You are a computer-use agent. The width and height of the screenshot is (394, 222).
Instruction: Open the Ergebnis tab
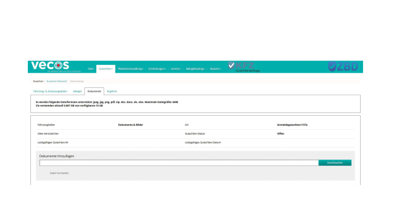[x=112, y=91]
